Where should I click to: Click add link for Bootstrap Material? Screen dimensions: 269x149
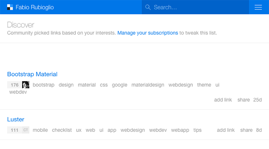(223, 100)
